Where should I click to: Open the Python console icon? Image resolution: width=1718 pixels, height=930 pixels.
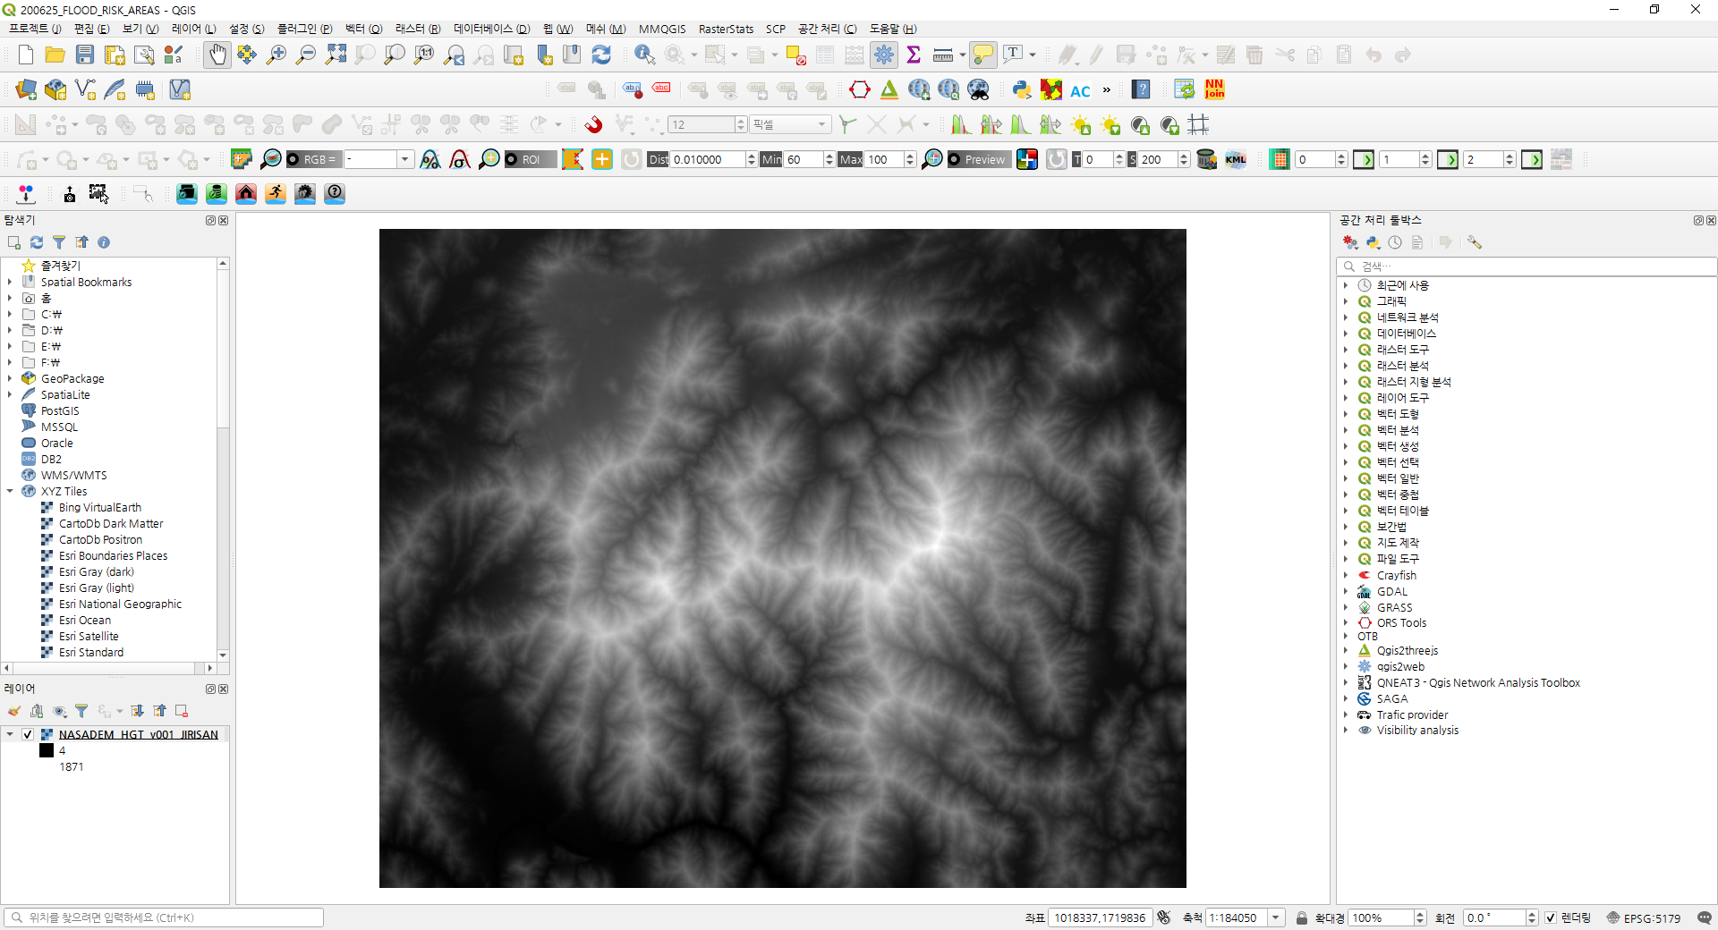(1021, 89)
